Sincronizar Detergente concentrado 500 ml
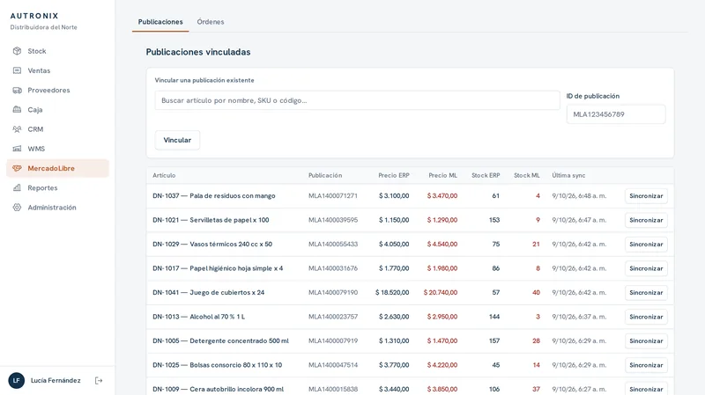 (x=646, y=341)
